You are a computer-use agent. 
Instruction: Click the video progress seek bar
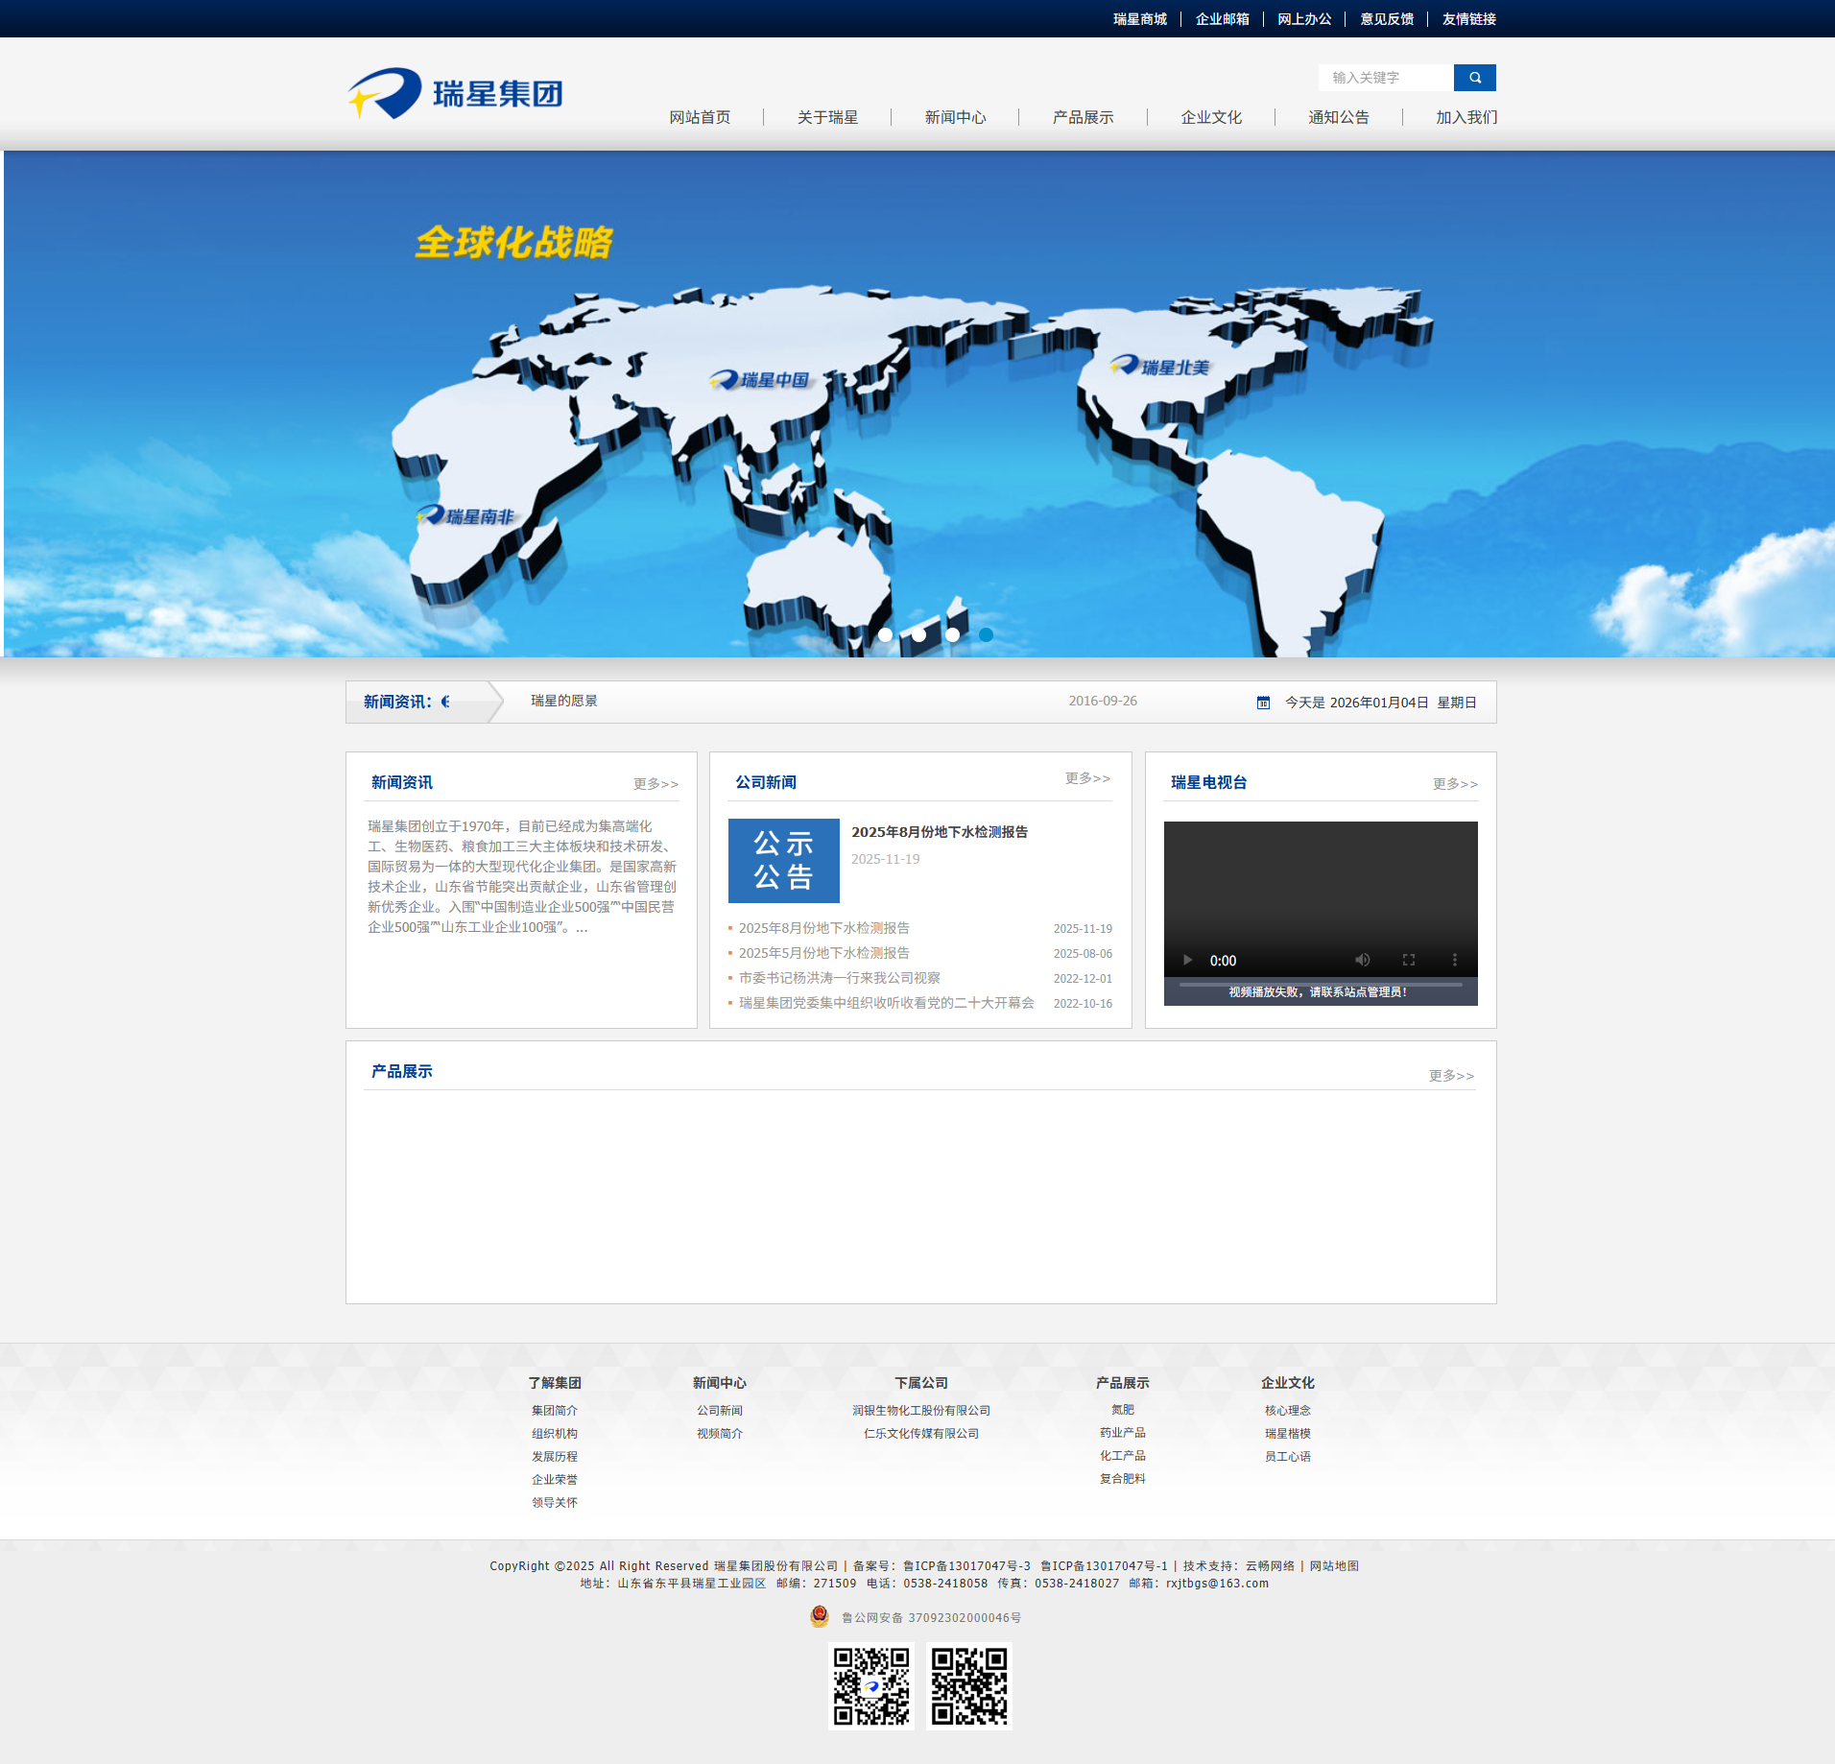tap(1320, 984)
